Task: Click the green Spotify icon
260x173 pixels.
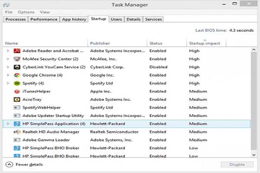Action: coord(17,83)
